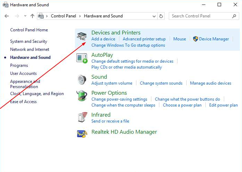242x172 pixels.
Task: Go up one folder level
Action: pos(32,16)
